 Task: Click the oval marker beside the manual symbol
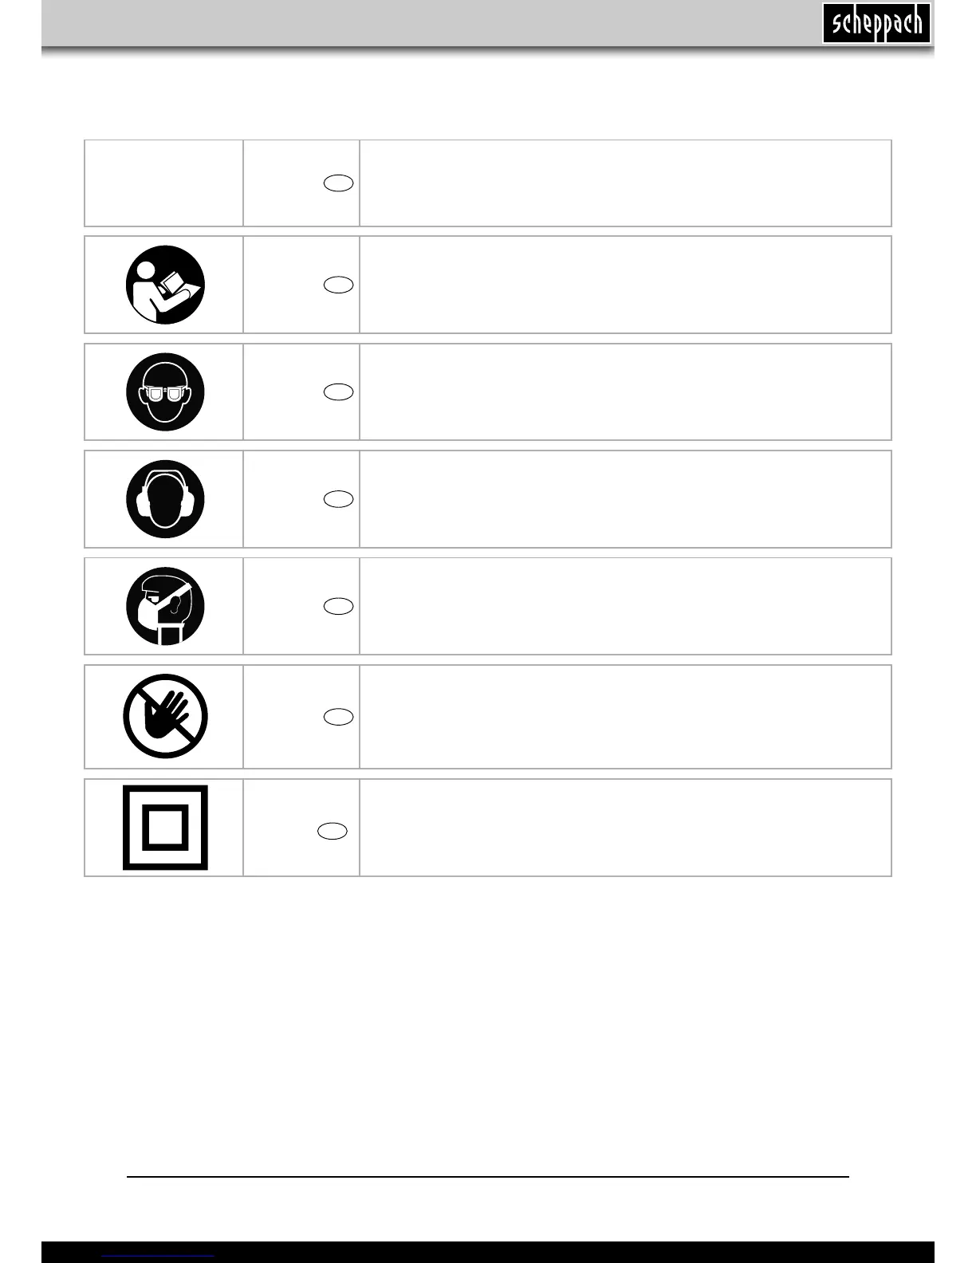click(x=339, y=285)
